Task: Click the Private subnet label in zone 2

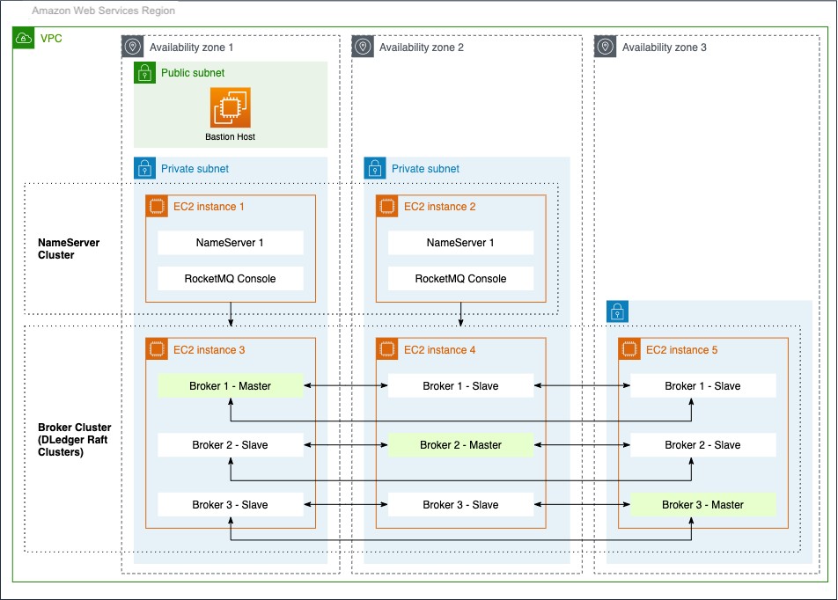Action: pos(425,168)
